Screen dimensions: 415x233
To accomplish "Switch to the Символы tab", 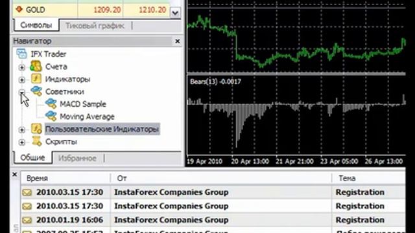I will coord(36,25).
